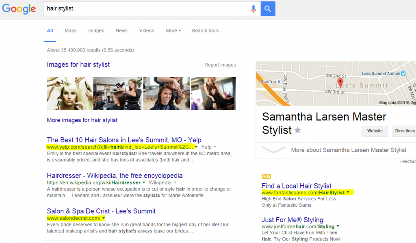Click the blue search magnifier button
416x243 pixels.
[x=268, y=9]
